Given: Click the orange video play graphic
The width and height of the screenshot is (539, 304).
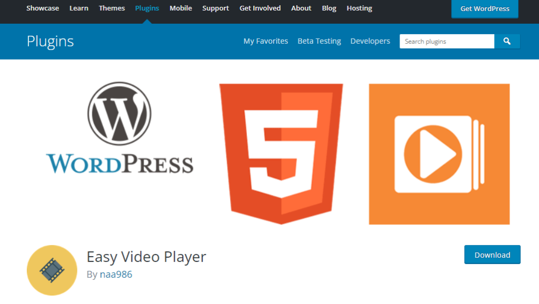Looking at the screenshot, I should pos(440,154).
